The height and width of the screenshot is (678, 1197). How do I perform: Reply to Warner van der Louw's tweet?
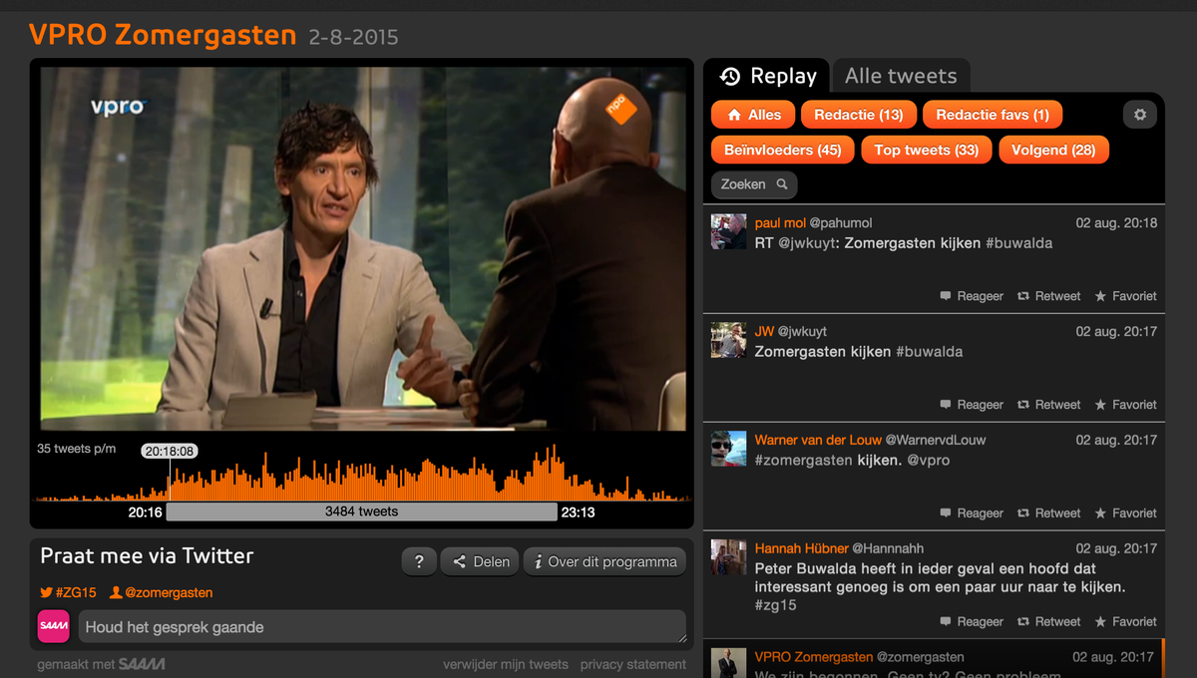click(x=972, y=513)
